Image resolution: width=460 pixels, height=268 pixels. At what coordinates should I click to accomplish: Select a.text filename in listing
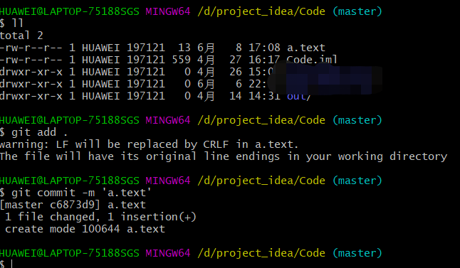(x=306, y=48)
